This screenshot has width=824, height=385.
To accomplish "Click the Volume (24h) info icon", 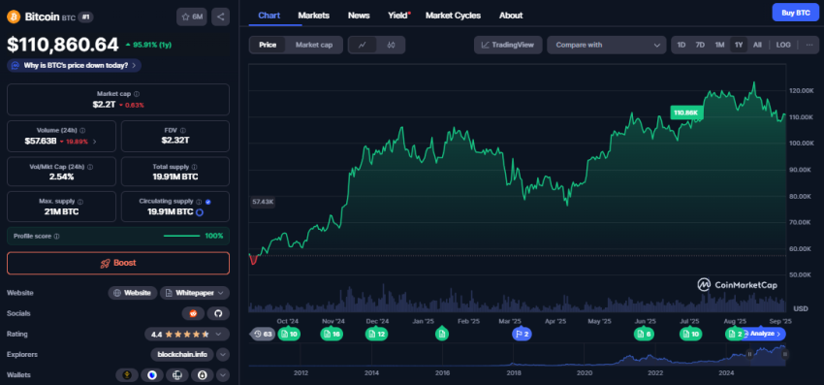I will (x=82, y=130).
